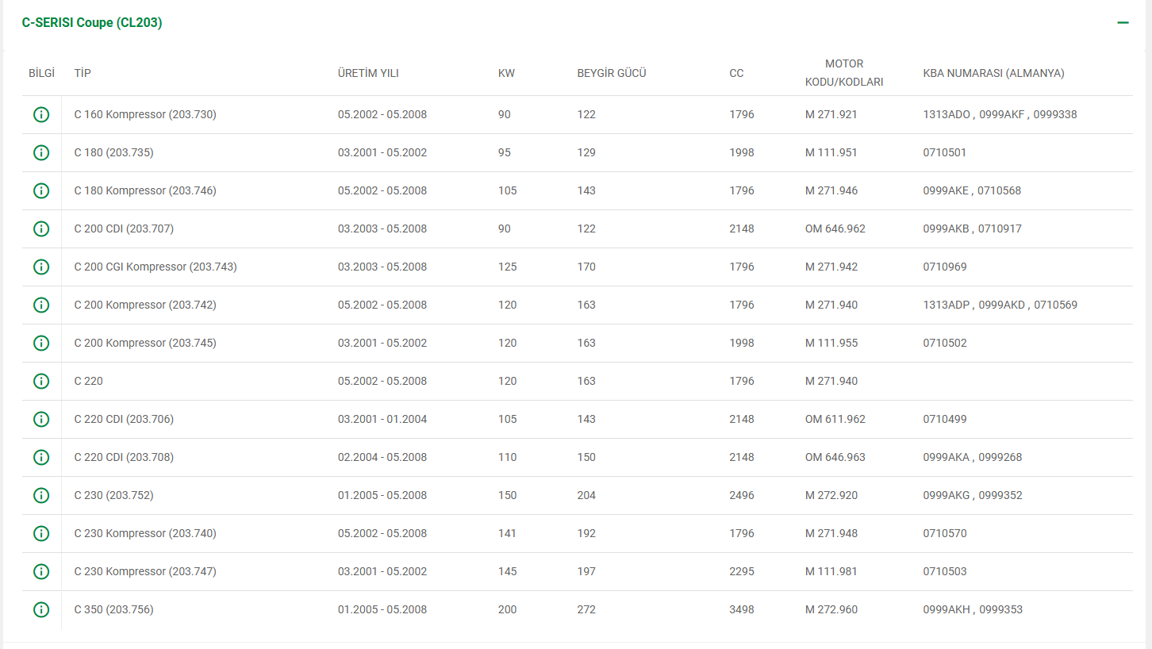Open info for C 200 CGI Kompressor row

(41, 267)
